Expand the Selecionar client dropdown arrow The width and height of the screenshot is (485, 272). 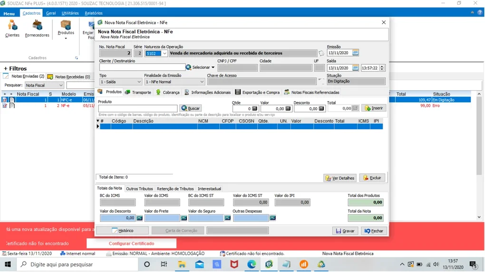213,67
